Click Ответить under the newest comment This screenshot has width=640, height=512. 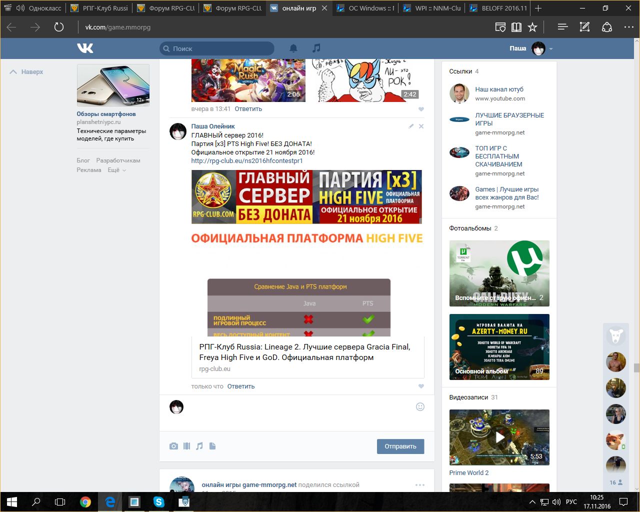[241, 386]
